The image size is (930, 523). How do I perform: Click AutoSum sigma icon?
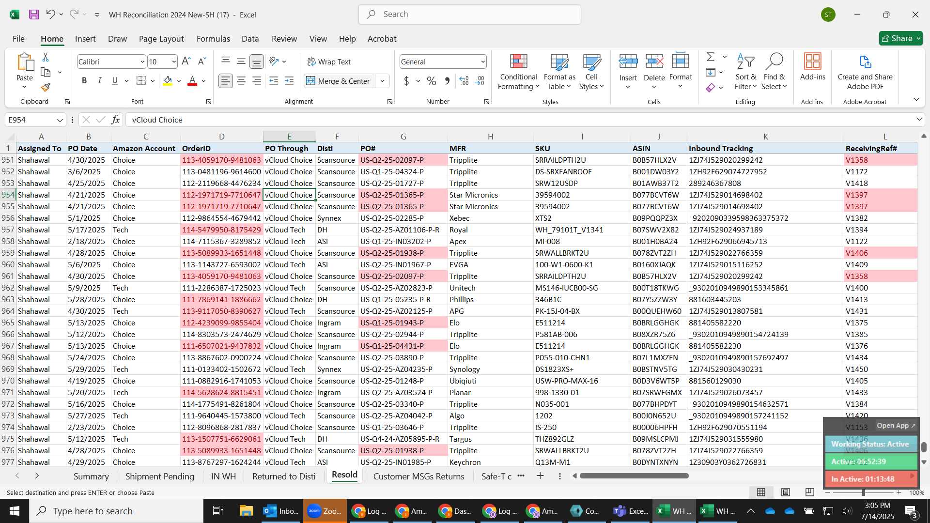(711, 57)
